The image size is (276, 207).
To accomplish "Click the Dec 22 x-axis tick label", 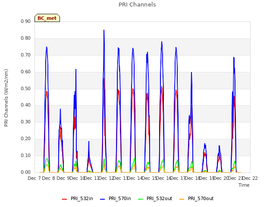I will coord(250,178).
